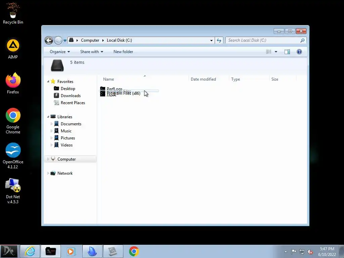Expand the Network node

[x=48, y=173]
